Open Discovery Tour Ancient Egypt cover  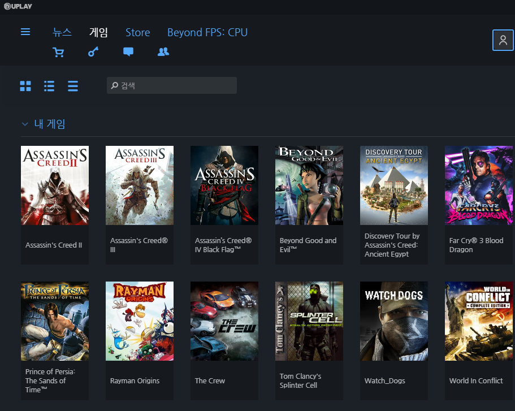pos(394,185)
